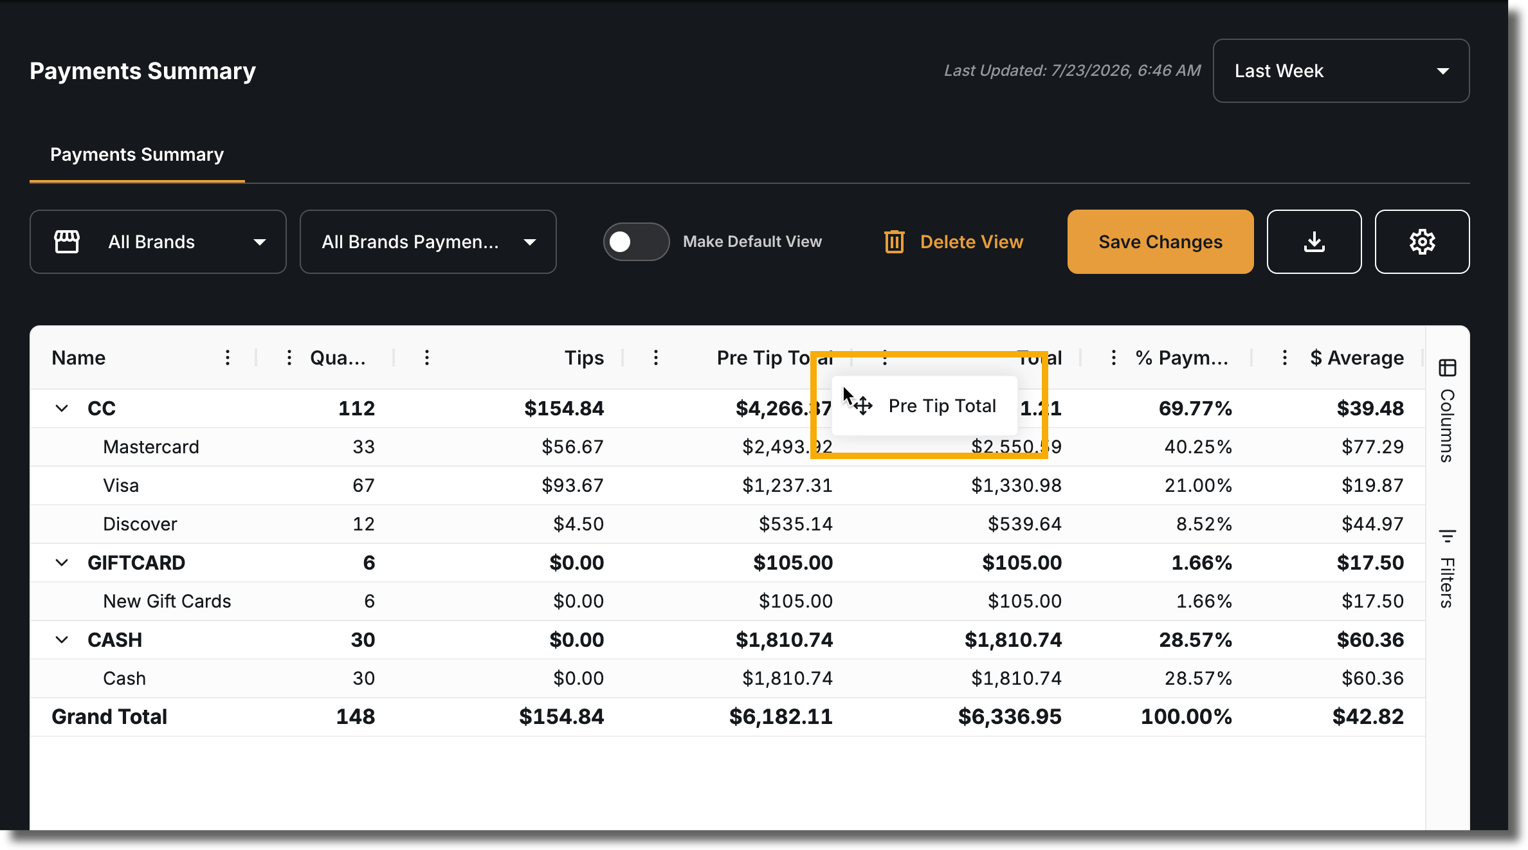Viewport: 1528px width, 850px height.
Task: Click the $77.29 Mastercard average value
Action: (1372, 447)
